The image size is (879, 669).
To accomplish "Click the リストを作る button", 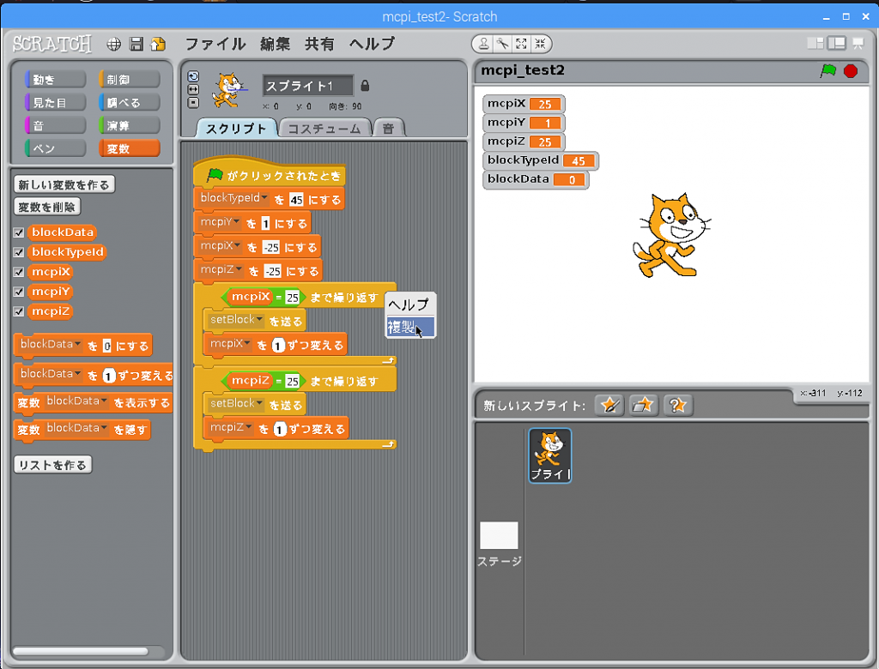I will pyautogui.click(x=52, y=465).
